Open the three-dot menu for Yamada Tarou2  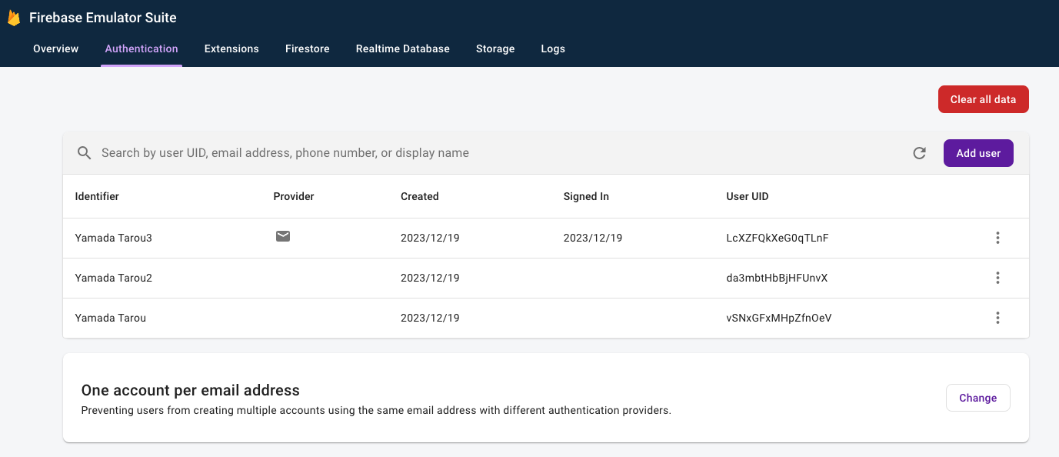[997, 278]
